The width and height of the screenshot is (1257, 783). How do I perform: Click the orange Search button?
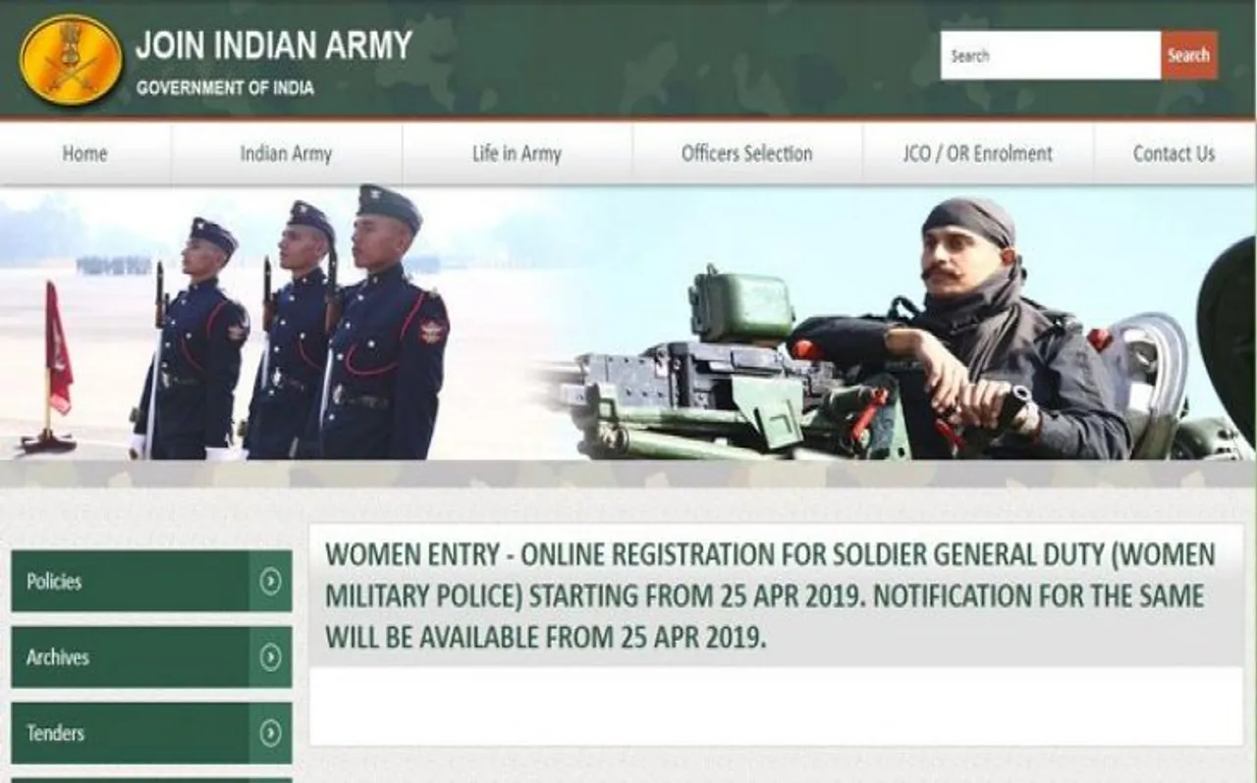[x=1189, y=55]
